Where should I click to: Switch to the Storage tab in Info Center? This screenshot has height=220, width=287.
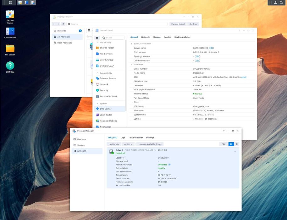pyautogui.click(x=157, y=37)
